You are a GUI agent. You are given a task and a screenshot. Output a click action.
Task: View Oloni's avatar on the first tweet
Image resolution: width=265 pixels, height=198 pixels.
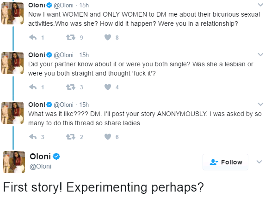12,13
